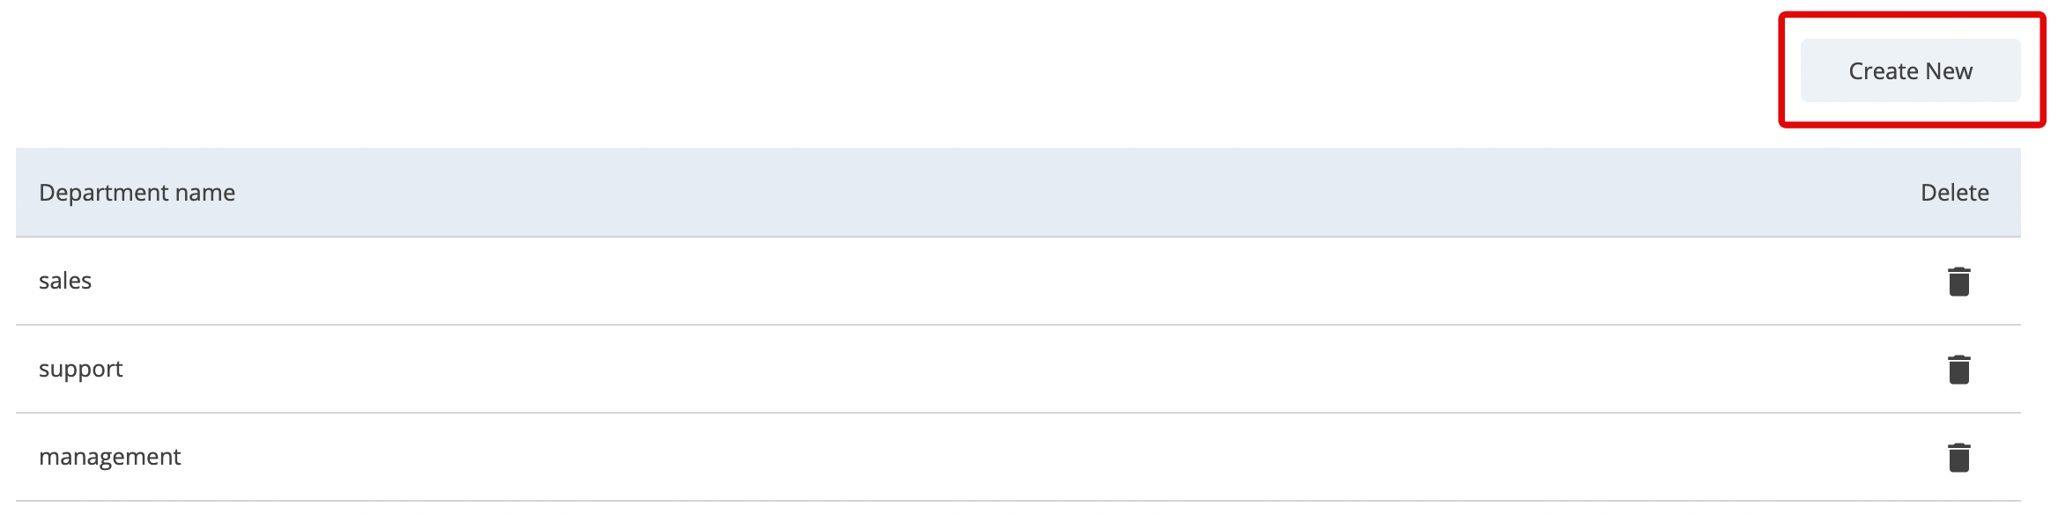The width and height of the screenshot is (2058, 514).
Task: Open the support row in the table
Action: 81,369
